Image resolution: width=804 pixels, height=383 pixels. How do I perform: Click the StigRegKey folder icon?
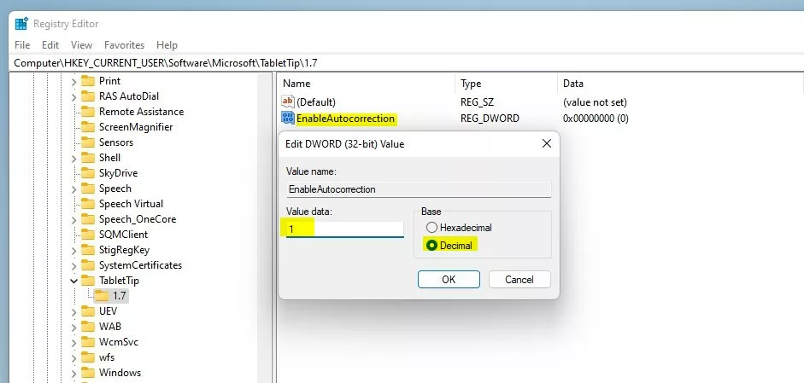point(88,250)
